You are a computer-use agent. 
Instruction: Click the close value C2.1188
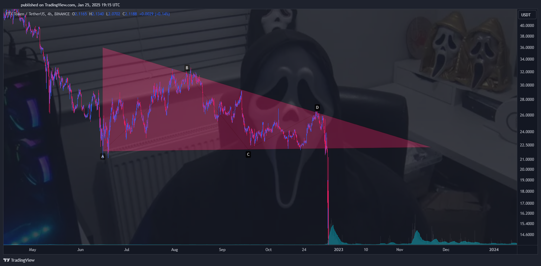pyautogui.click(x=130, y=14)
